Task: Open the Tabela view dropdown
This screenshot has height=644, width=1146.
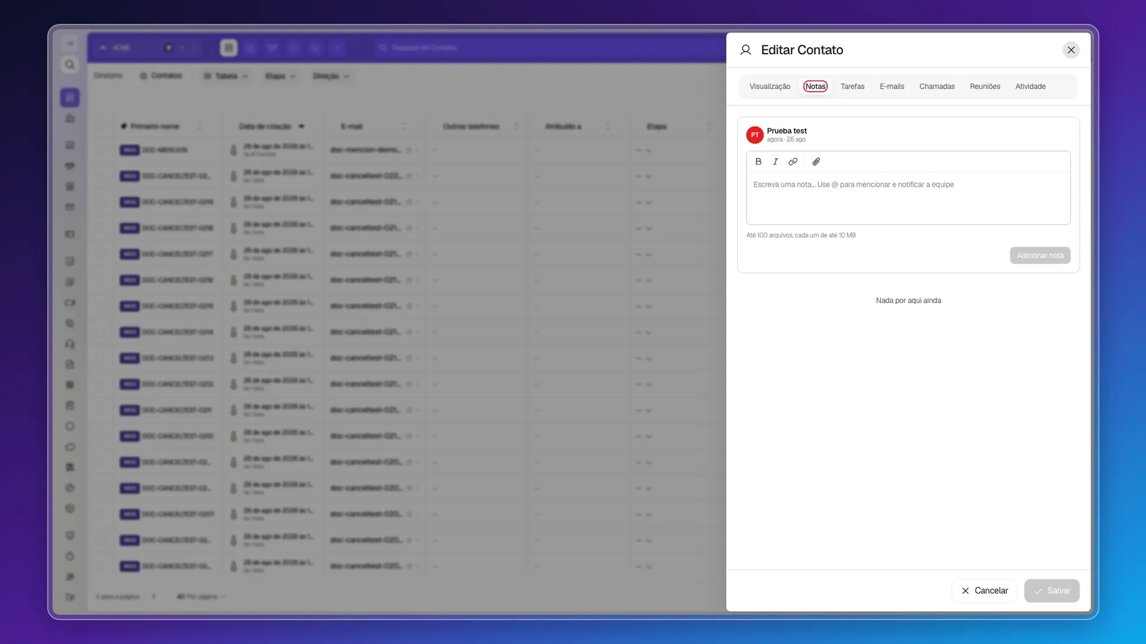Action: 226,76
